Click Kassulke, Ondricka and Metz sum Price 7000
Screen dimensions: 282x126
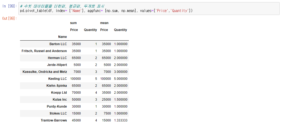point(77,72)
